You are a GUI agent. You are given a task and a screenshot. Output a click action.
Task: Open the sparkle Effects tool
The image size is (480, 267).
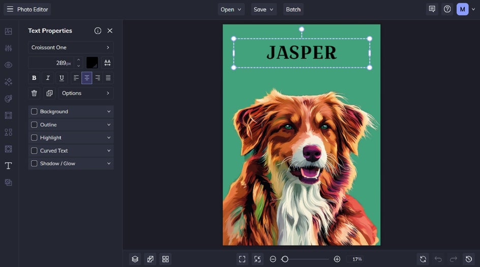(x=8, y=82)
